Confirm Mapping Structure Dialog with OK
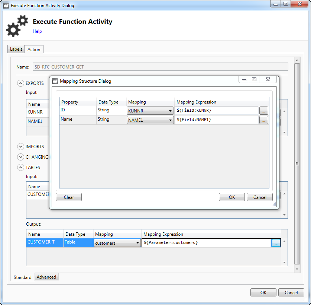 [231, 197]
